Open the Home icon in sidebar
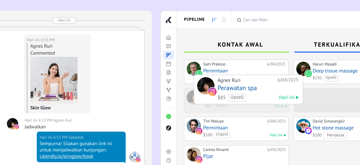Image resolution: width=360 pixels, height=165 pixels. [x=169, y=38]
